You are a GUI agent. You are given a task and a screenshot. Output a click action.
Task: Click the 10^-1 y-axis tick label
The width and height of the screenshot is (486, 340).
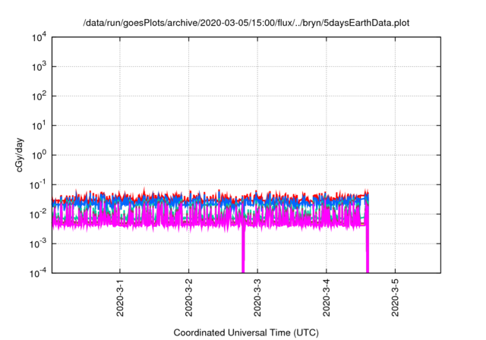38,185
